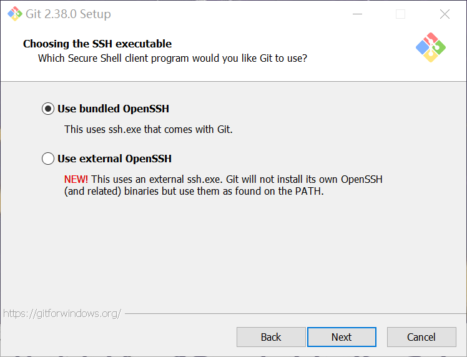Click the large Git logo in header
The height and width of the screenshot is (357, 467).
[431, 47]
